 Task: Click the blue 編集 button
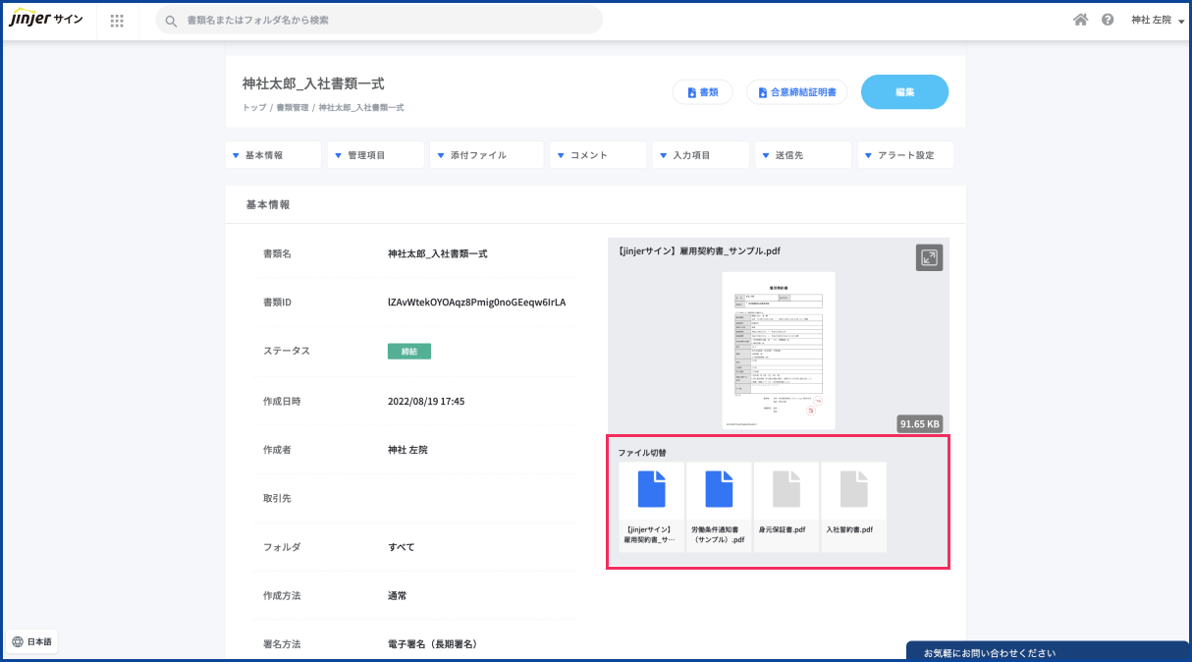pos(904,92)
